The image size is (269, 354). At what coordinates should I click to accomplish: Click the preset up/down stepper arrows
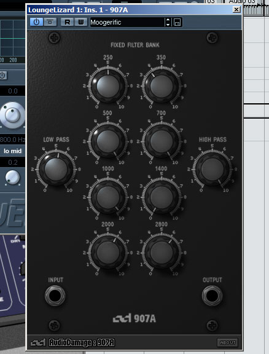coord(168,22)
